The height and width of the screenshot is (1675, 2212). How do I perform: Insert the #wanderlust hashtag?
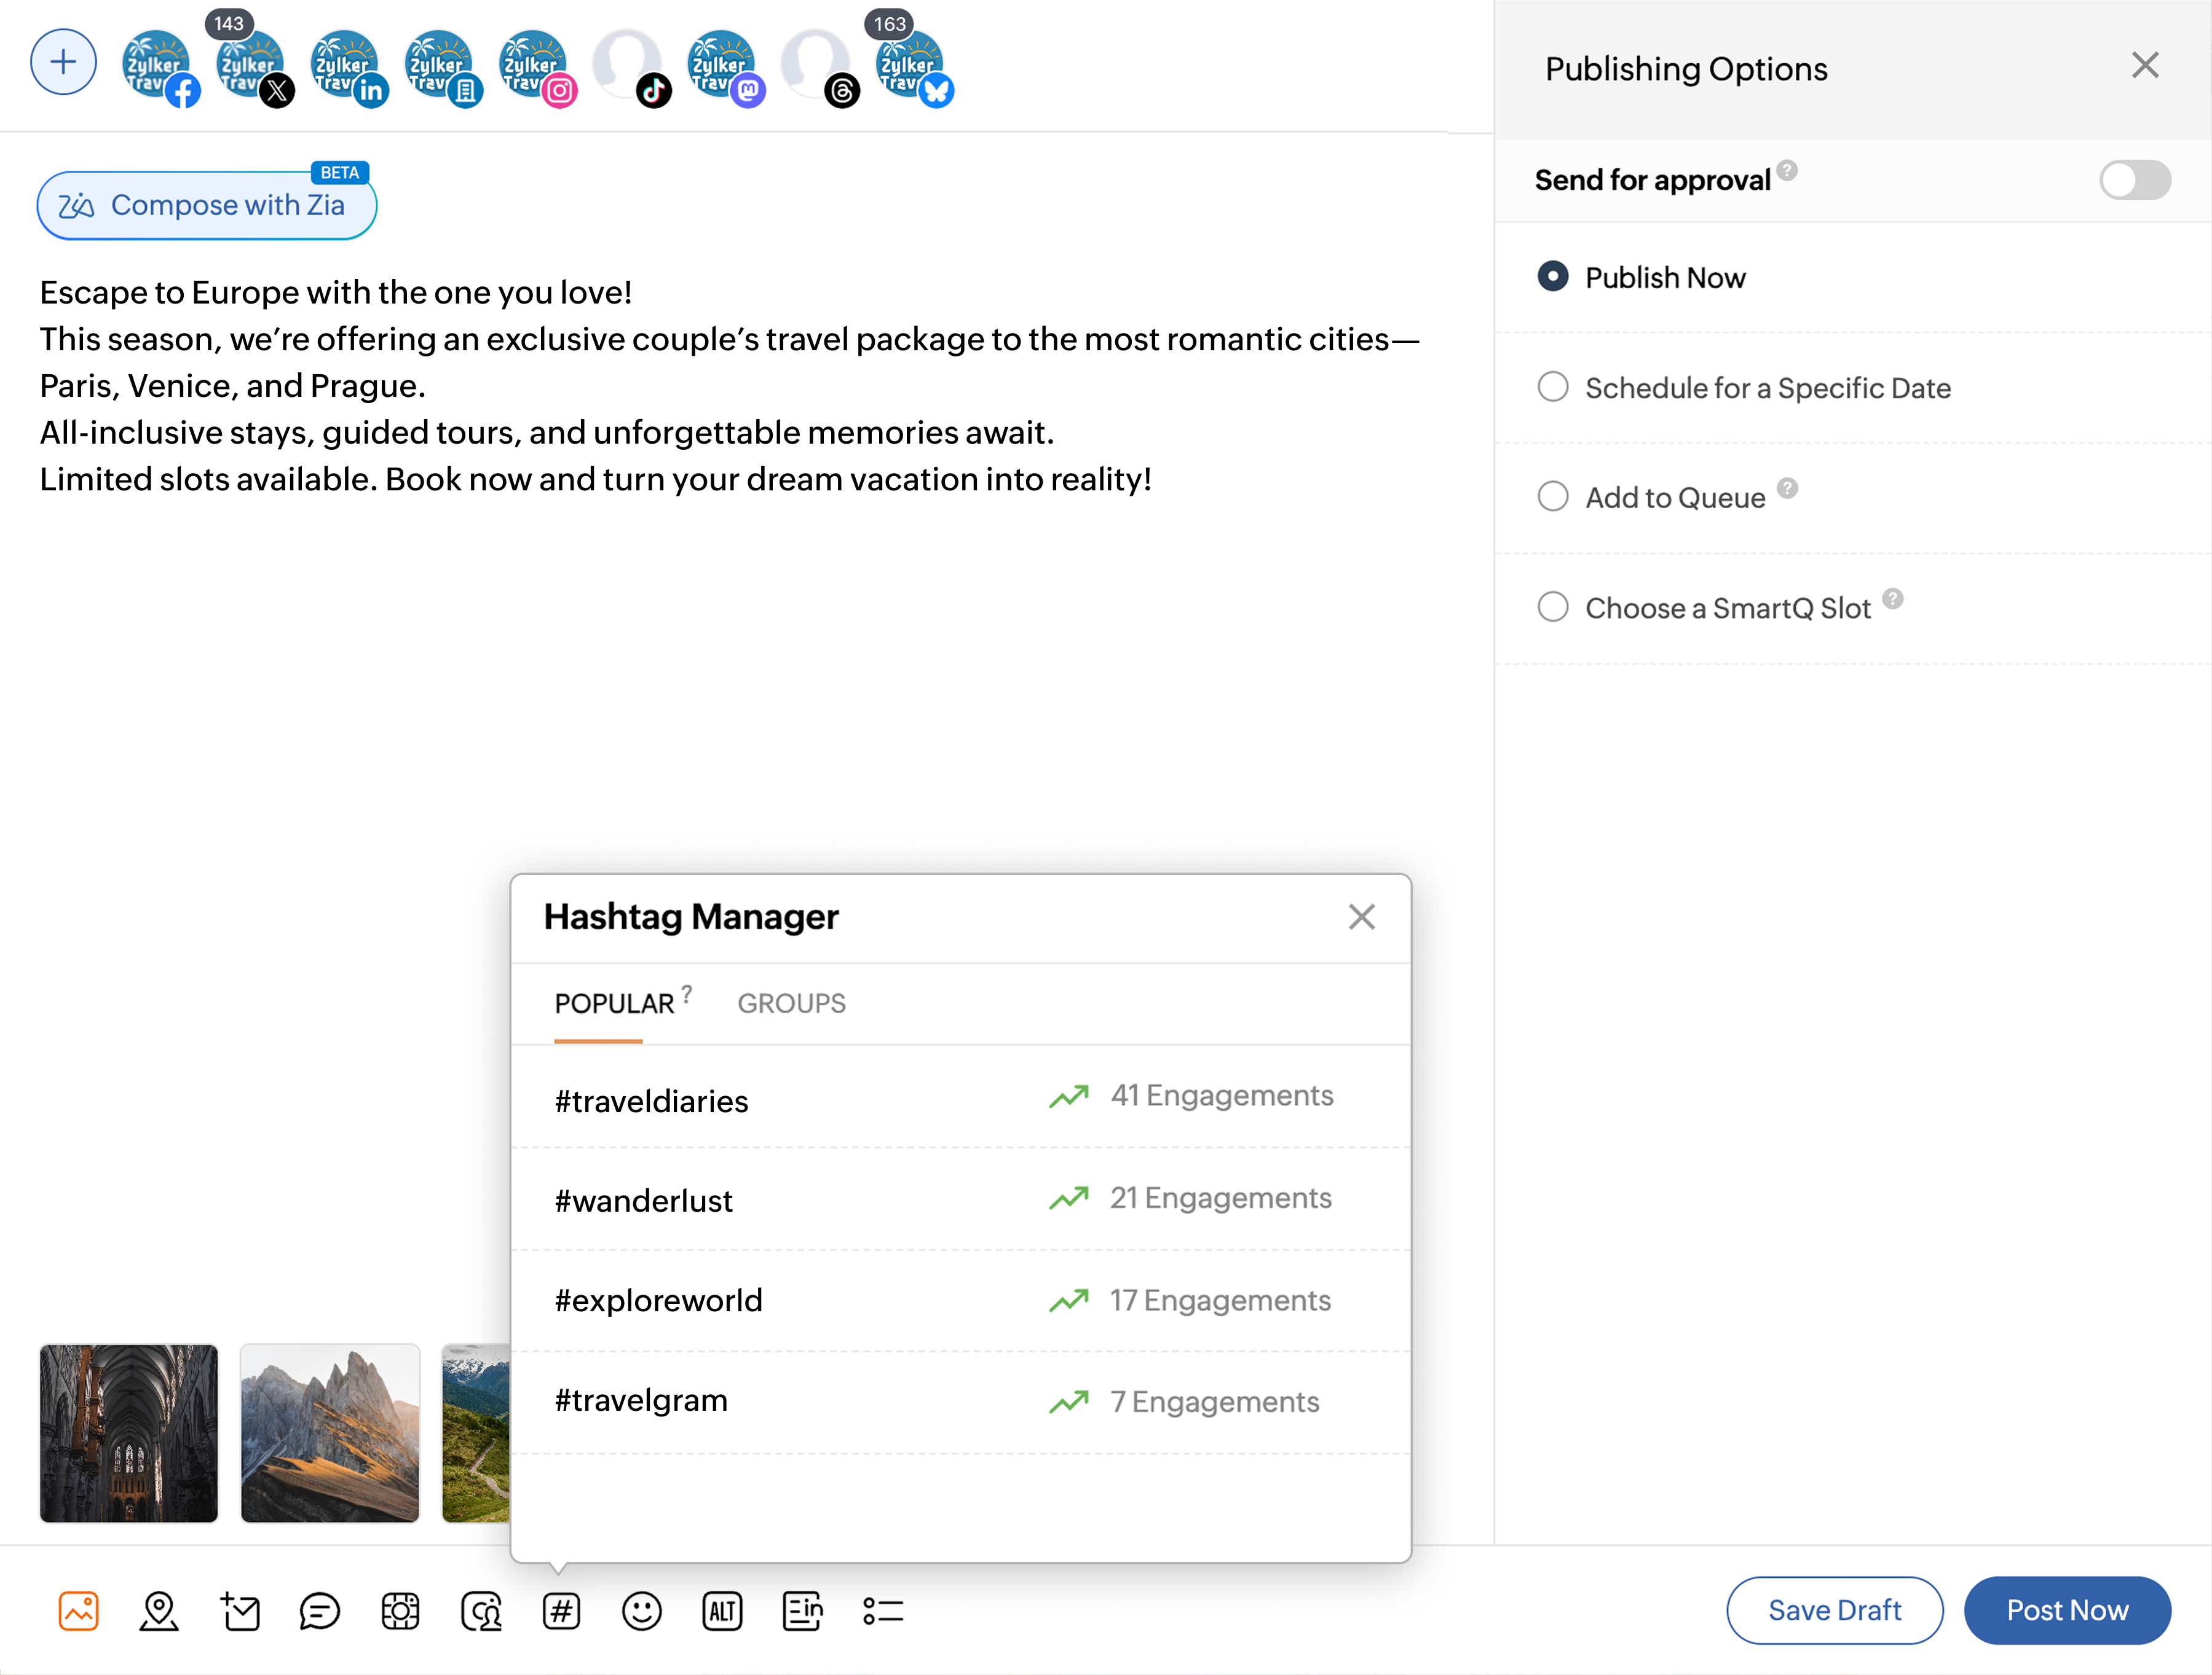[x=644, y=1200]
